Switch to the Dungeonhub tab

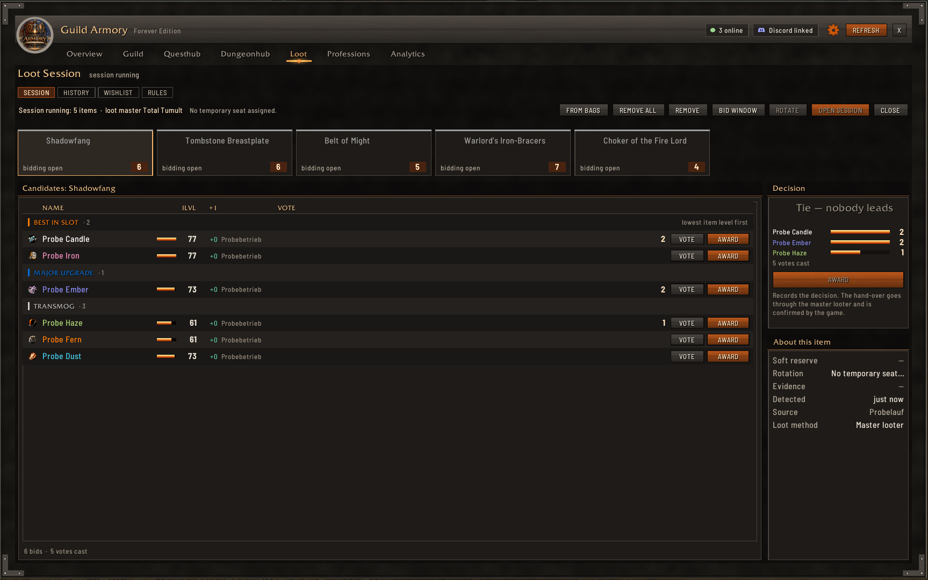pos(245,54)
